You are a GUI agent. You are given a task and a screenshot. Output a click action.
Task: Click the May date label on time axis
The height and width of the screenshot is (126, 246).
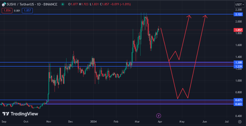[182, 121]
